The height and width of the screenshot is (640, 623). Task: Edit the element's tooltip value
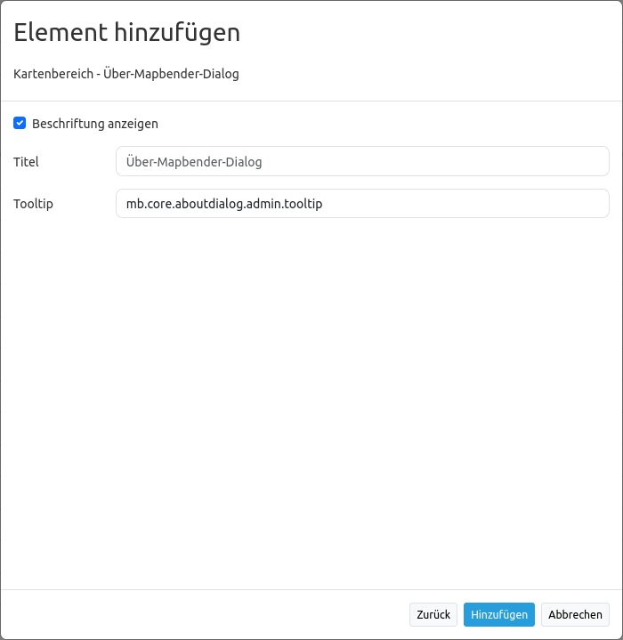pyautogui.click(x=362, y=204)
